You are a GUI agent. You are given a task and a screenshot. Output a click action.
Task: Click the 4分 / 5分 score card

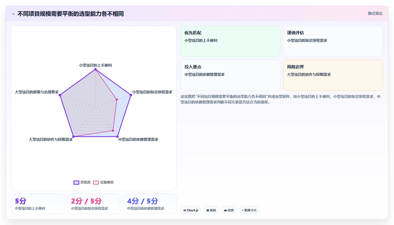[150, 204]
